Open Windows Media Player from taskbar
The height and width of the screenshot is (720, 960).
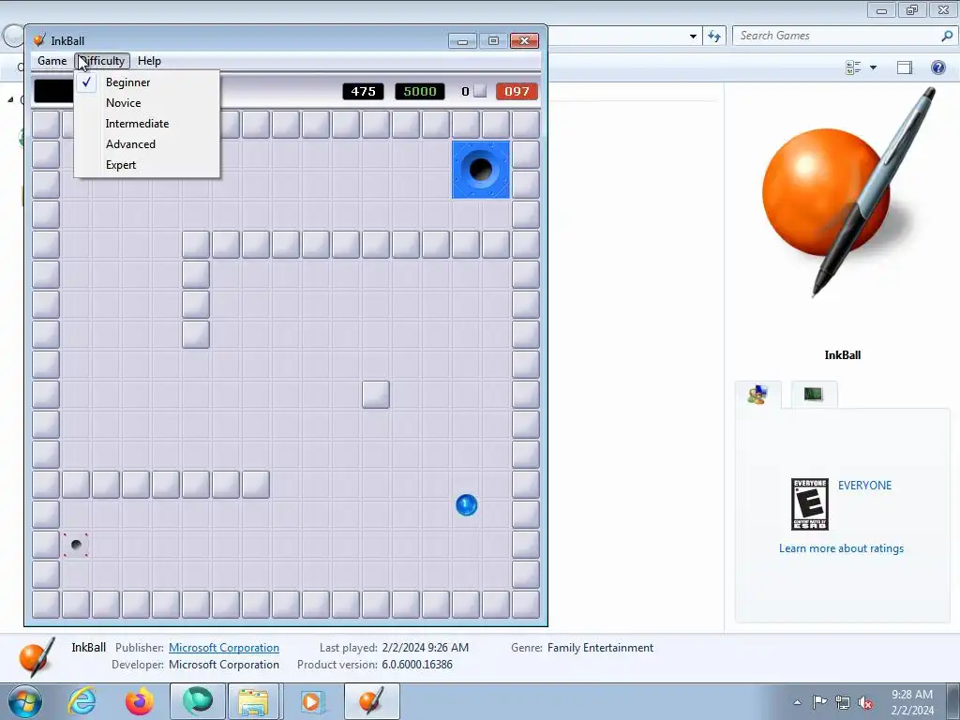point(311,701)
